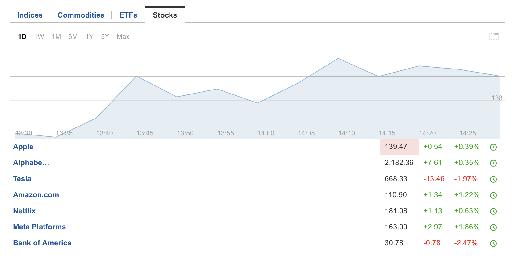The height and width of the screenshot is (279, 515).
Task: Click the clock icon in Bank of America row
Action: 493,244
